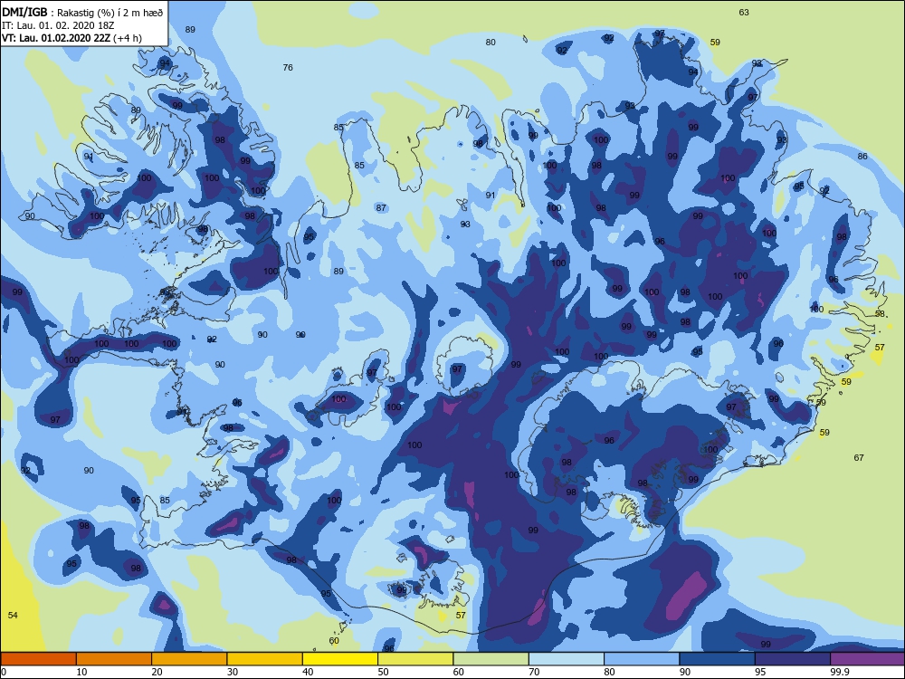Image resolution: width=905 pixels, height=679 pixels.
Task: Click the amber 30–40 legend swatch
Action: [x=265, y=659]
